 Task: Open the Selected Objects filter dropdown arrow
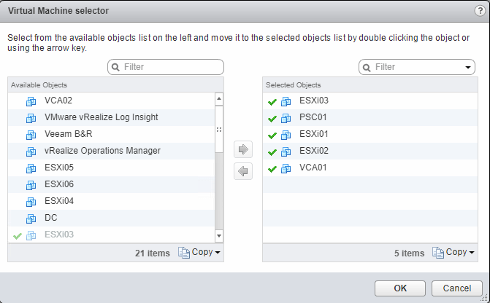coord(468,68)
